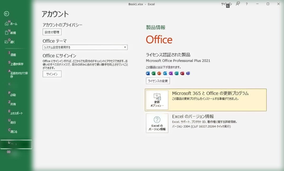The image size is (284, 171).
Task: Select the Access icon under ライセンス認証された製品
Action: (x=182, y=73)
